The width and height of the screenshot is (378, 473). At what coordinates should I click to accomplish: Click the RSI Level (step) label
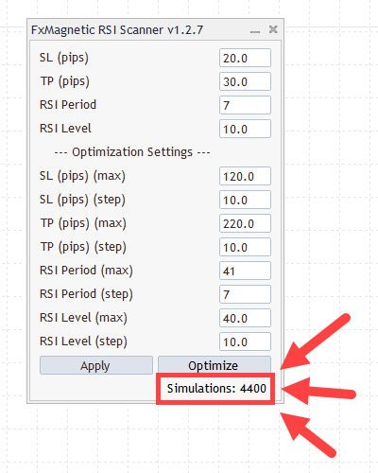coord(83,342)
